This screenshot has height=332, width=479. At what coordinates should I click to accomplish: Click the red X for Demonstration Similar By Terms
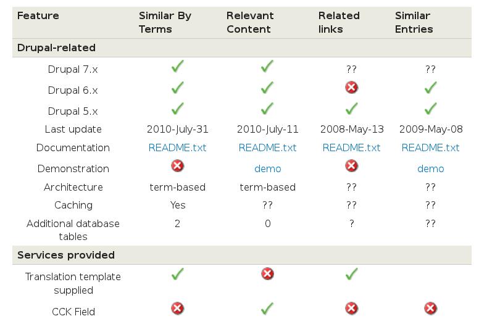(x=178, y=166)
